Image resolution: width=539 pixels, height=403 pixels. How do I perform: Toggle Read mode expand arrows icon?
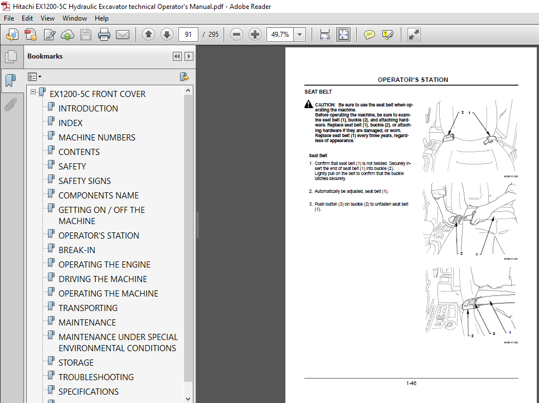[x=414, y=35]
